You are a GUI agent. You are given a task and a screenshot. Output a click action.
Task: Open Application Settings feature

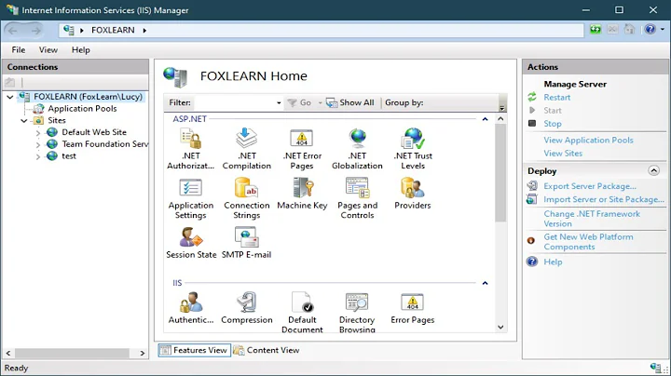[190, 198]
